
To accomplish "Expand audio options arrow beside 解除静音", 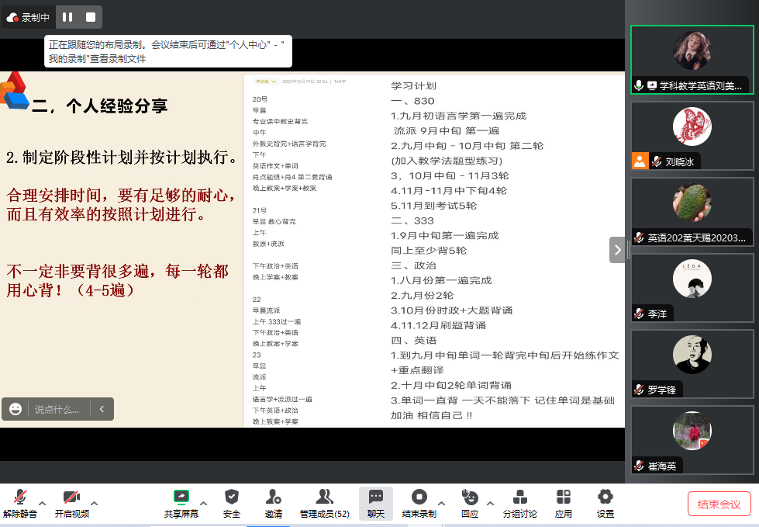I will pos(43,502).
